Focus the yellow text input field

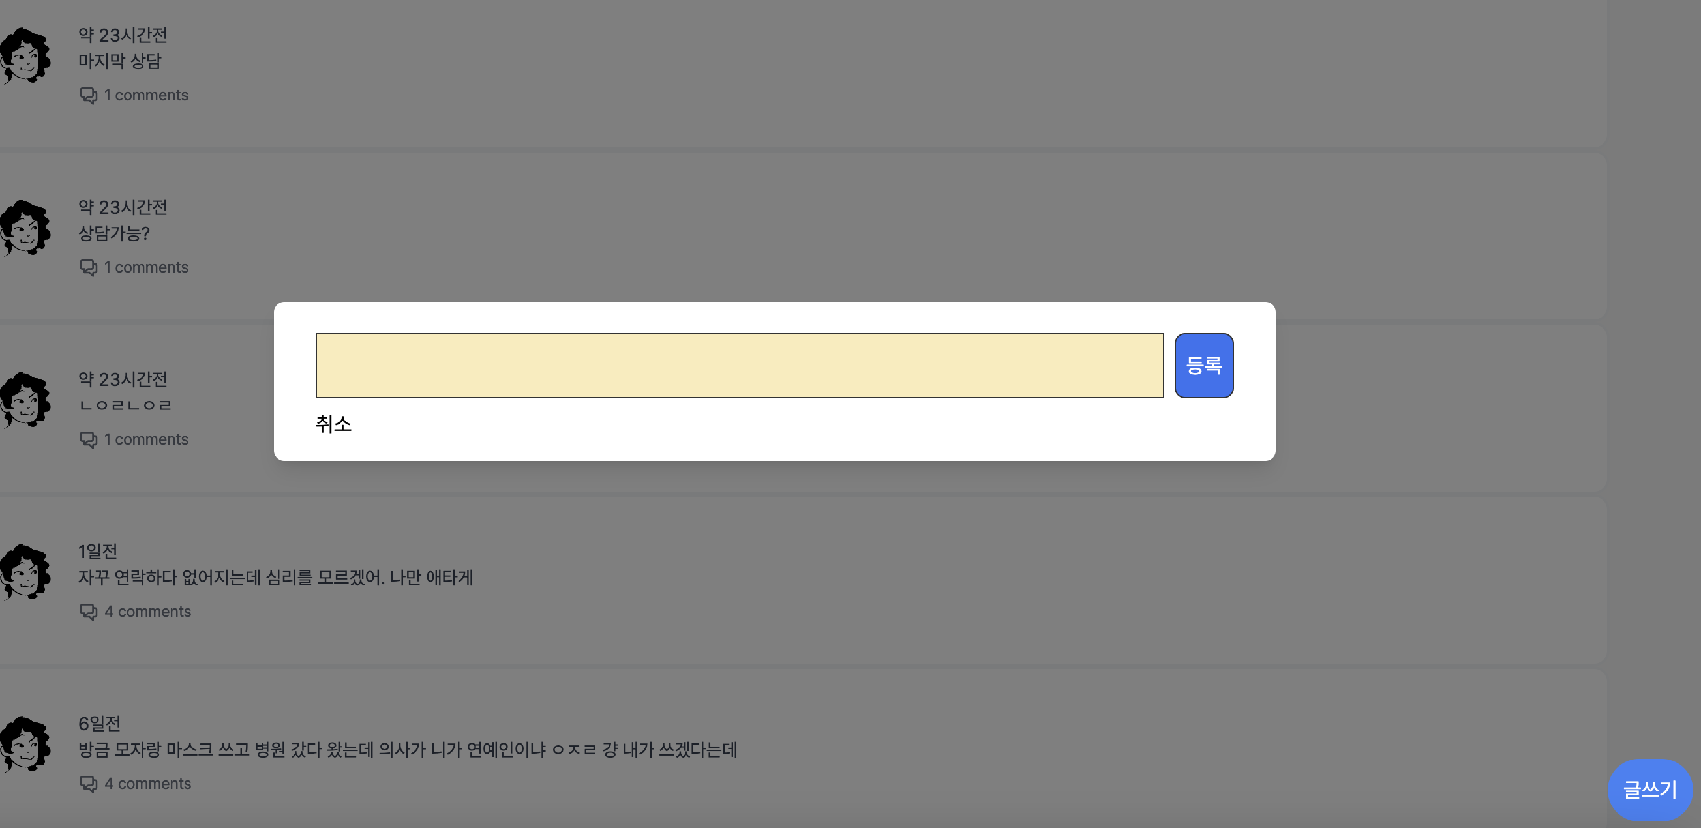tap(739, 365)
